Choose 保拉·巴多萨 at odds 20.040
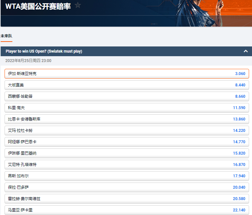 coord(127,187)
